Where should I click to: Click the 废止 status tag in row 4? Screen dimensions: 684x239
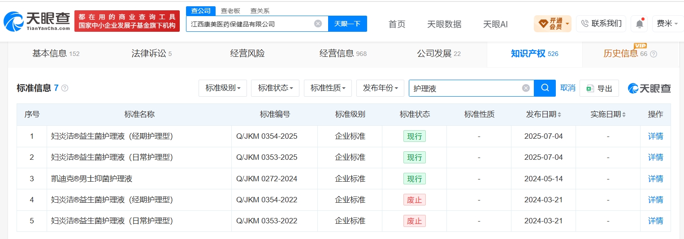(x=415, y=200)
